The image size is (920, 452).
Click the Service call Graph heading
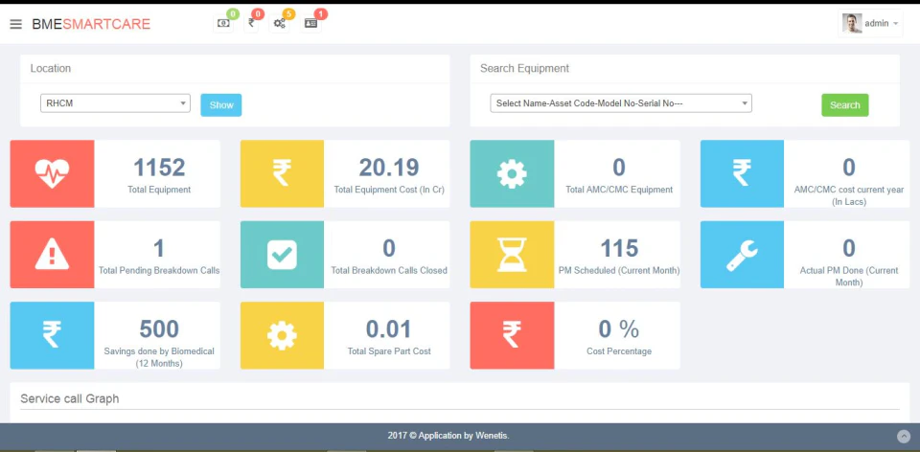click(x=70, y=398)
